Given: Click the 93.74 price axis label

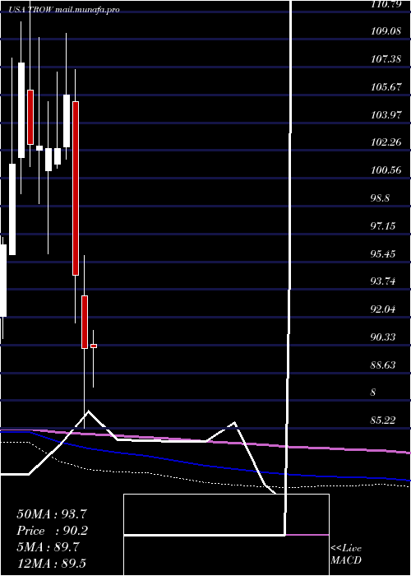Looking at the screenshot, I should pos(383,281).
